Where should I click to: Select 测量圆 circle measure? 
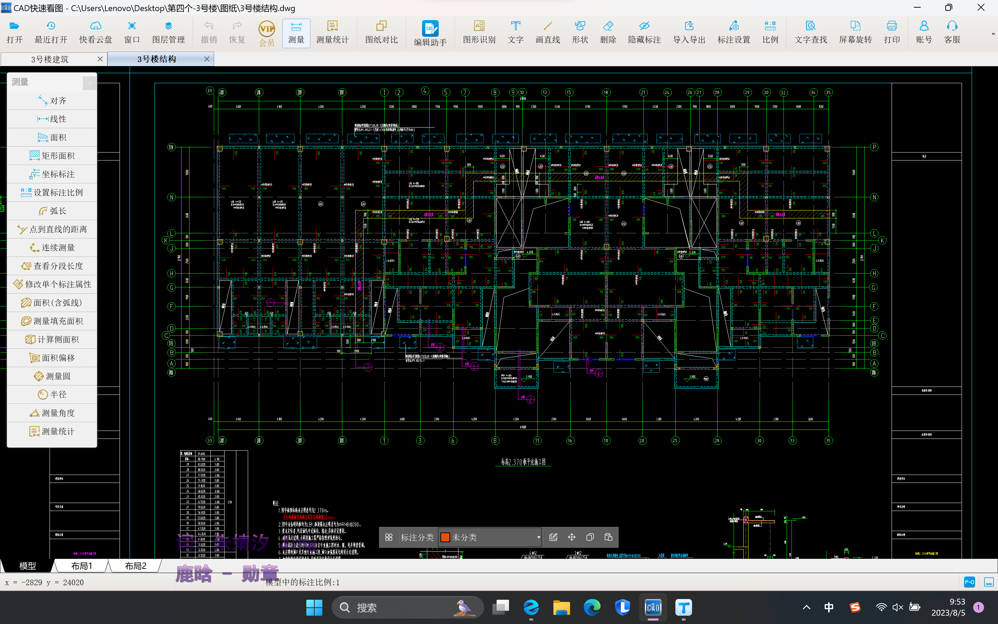pos(52,376)
